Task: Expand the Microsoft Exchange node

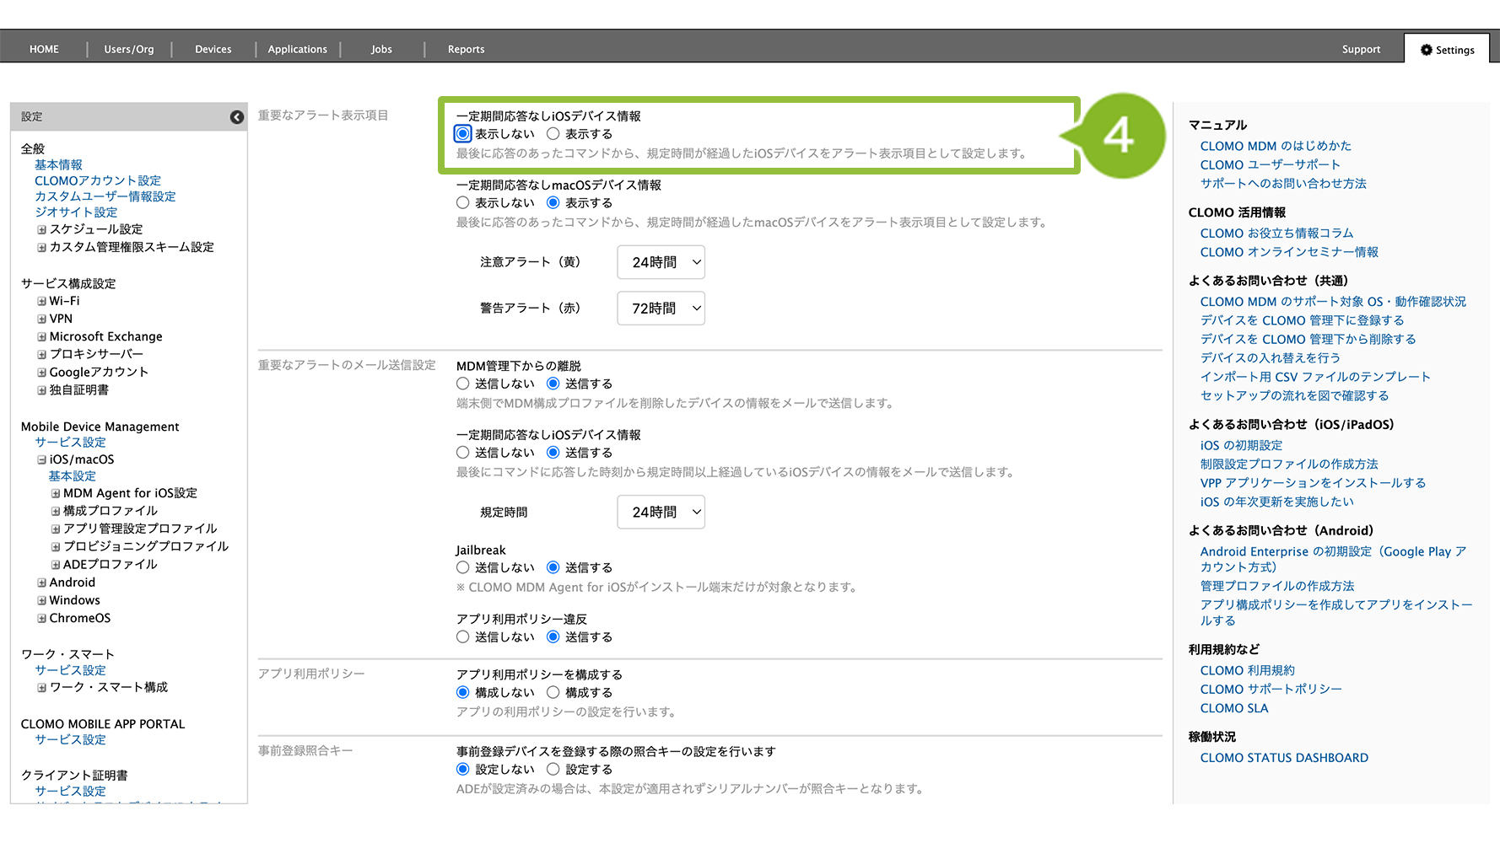Action: (x=41, y=336)
